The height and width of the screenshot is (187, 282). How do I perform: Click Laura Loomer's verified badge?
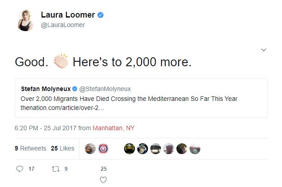[x=101, y=15]
